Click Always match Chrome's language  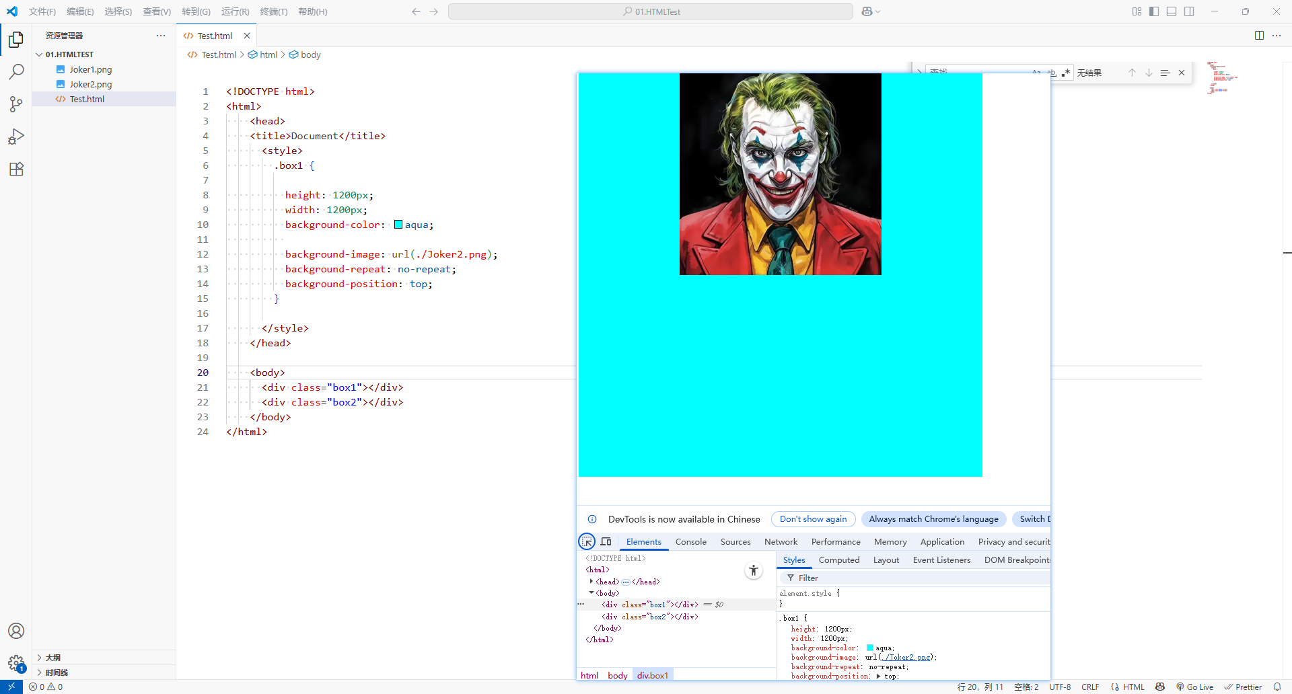pos(933,519)
